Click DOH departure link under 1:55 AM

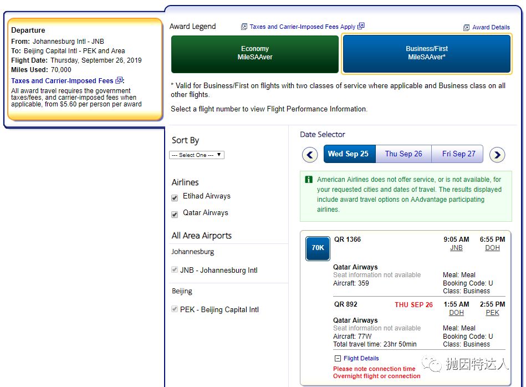[x=456, y=313]
